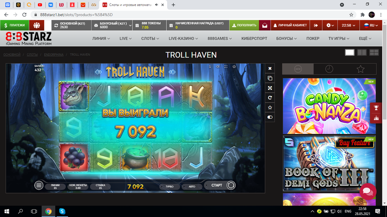Toggle АВТО autoplay

tap(192, 186)
